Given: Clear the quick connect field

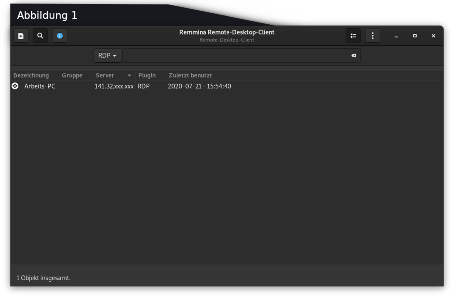Looking at the screenshot, I should (354, 56).
